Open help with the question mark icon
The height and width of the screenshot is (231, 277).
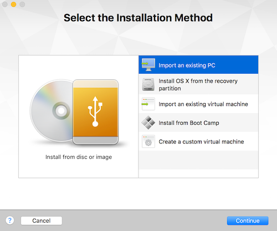pyautogui.click(x=10, y=220)
